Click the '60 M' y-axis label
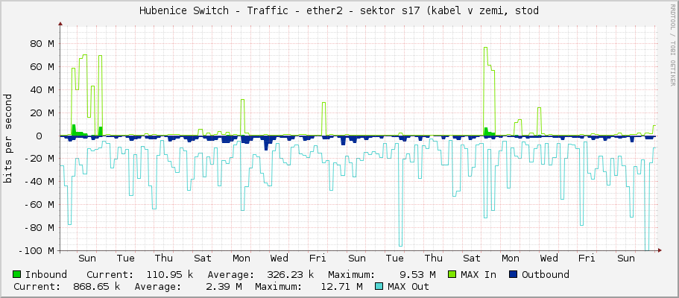This screenshot has width=679, height=298. [42, 67]
